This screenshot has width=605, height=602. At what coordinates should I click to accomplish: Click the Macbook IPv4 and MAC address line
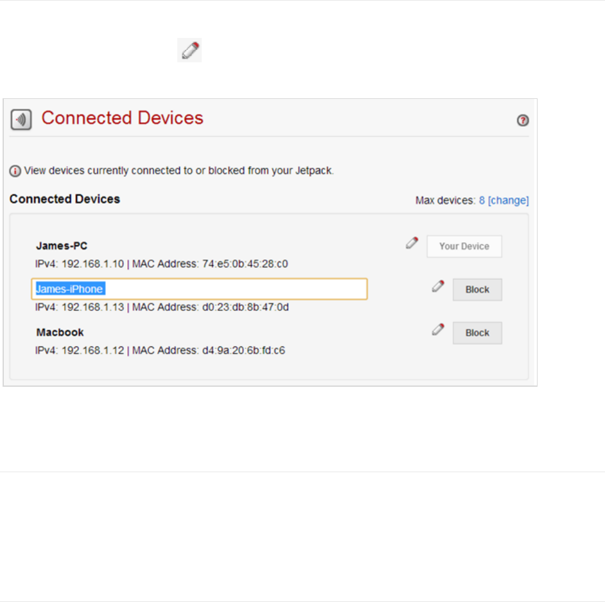coord(160,350)
